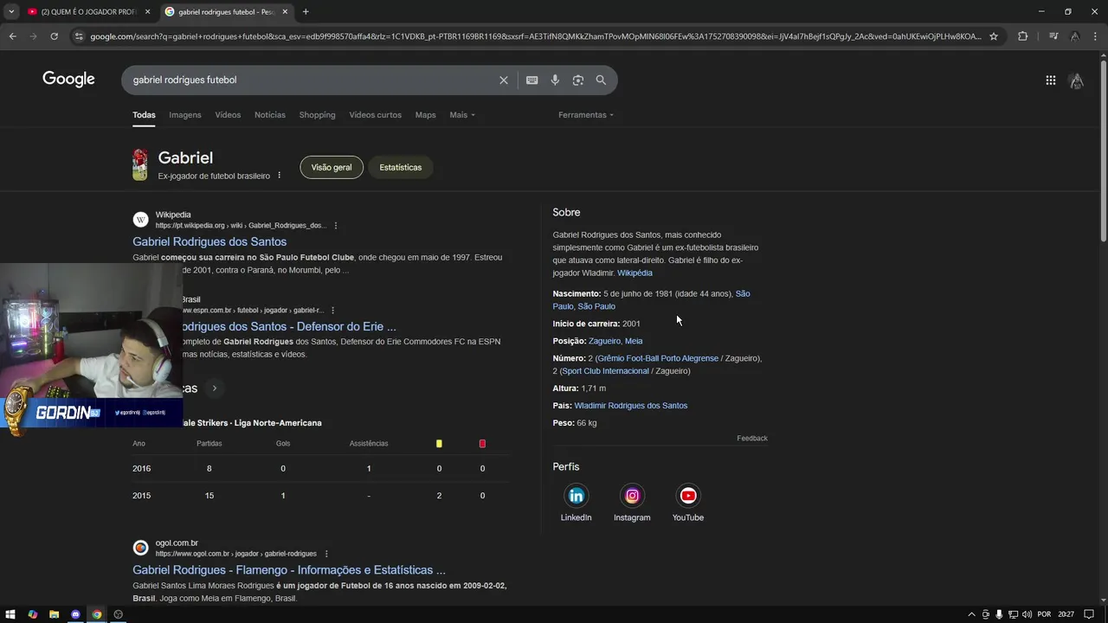
Task: Switch to the Vídeos tab
Action: 228,115
